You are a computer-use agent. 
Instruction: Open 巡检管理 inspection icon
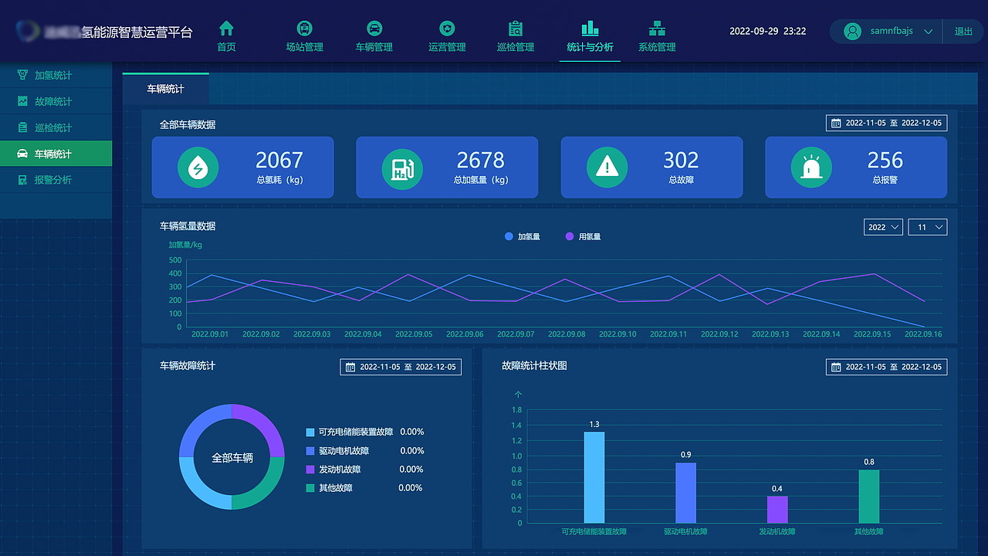(516, 29)
